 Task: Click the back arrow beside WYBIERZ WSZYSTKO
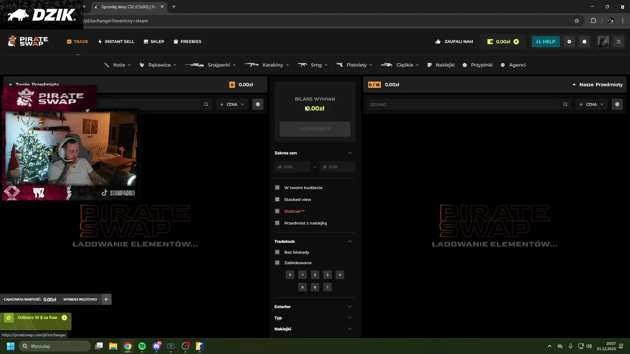pos(106,299)
